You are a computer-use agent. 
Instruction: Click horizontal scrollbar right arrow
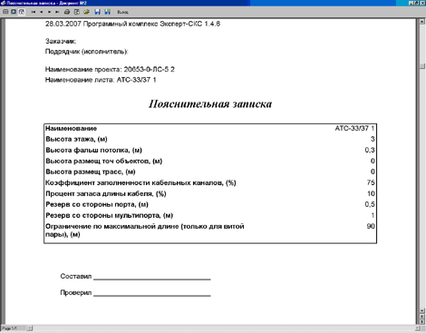(417, 328)
